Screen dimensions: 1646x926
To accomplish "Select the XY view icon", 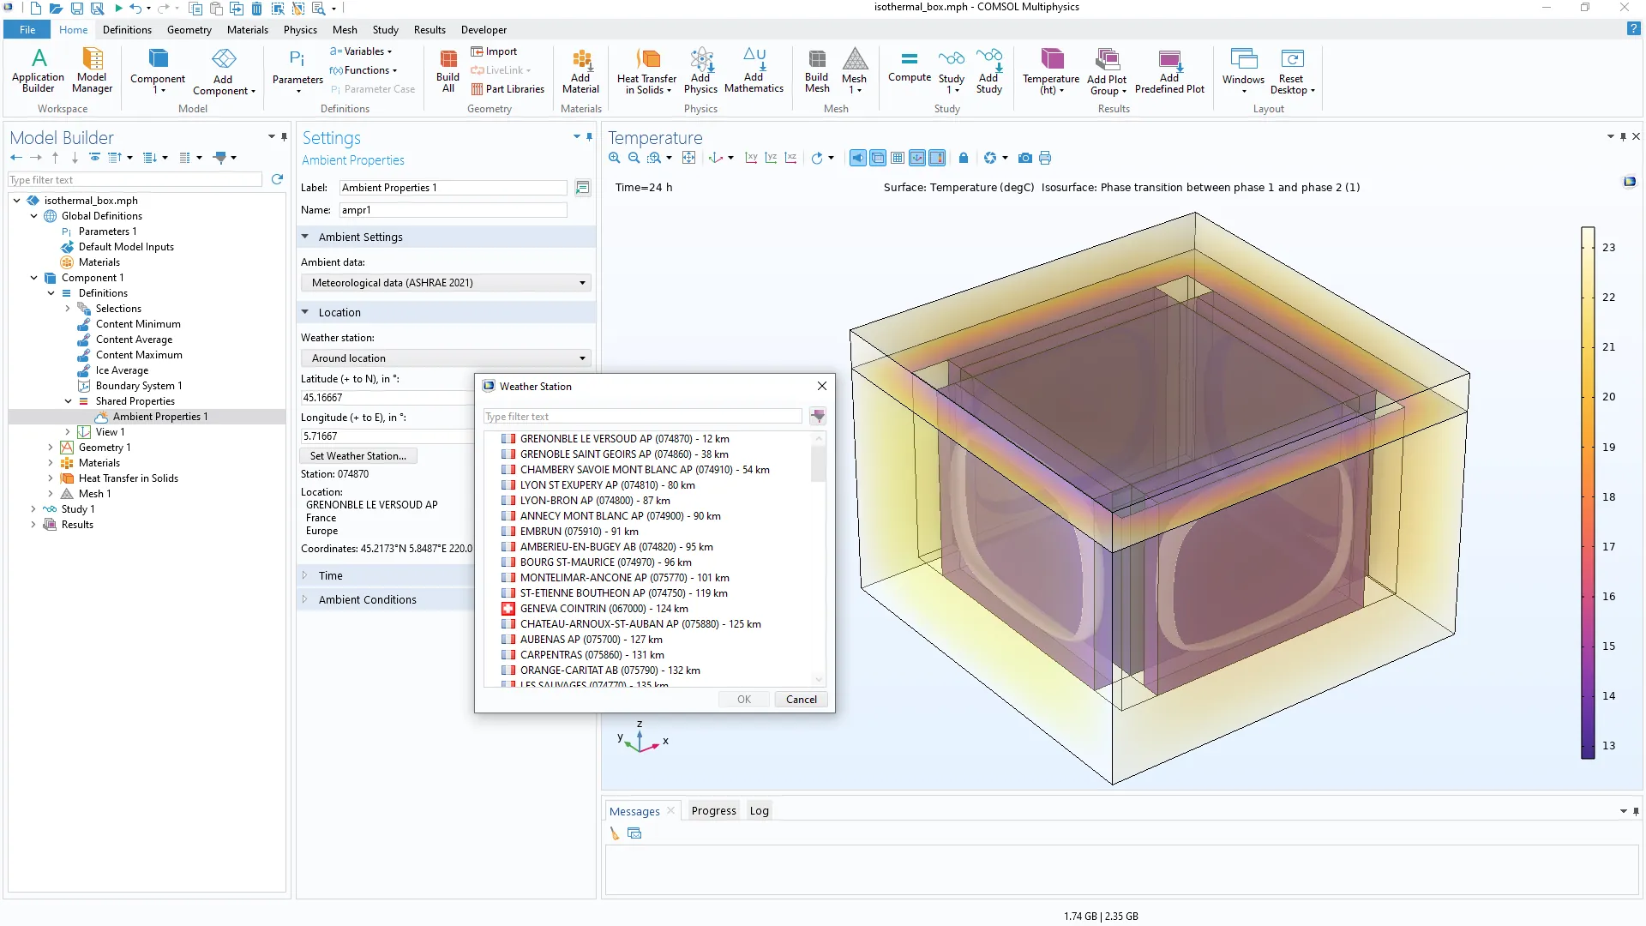I will click(x=751, y=158).
